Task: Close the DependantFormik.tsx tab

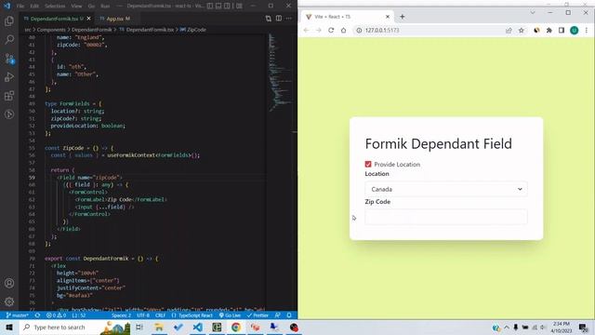Action: [x=89, y=19]
